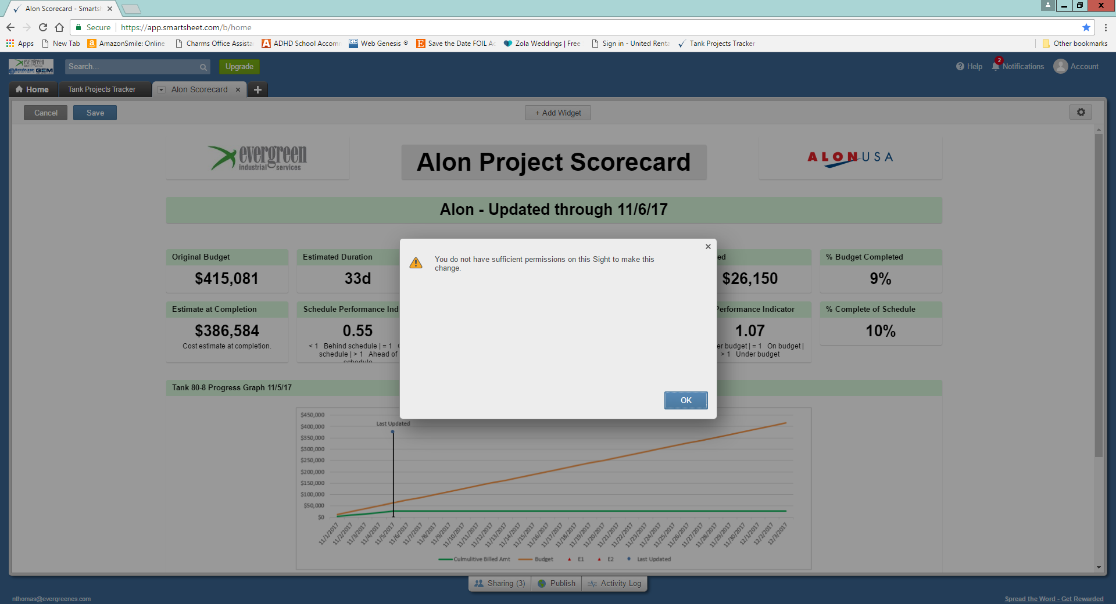Close the Alon Scorecard browser tab

pos(109,9)
